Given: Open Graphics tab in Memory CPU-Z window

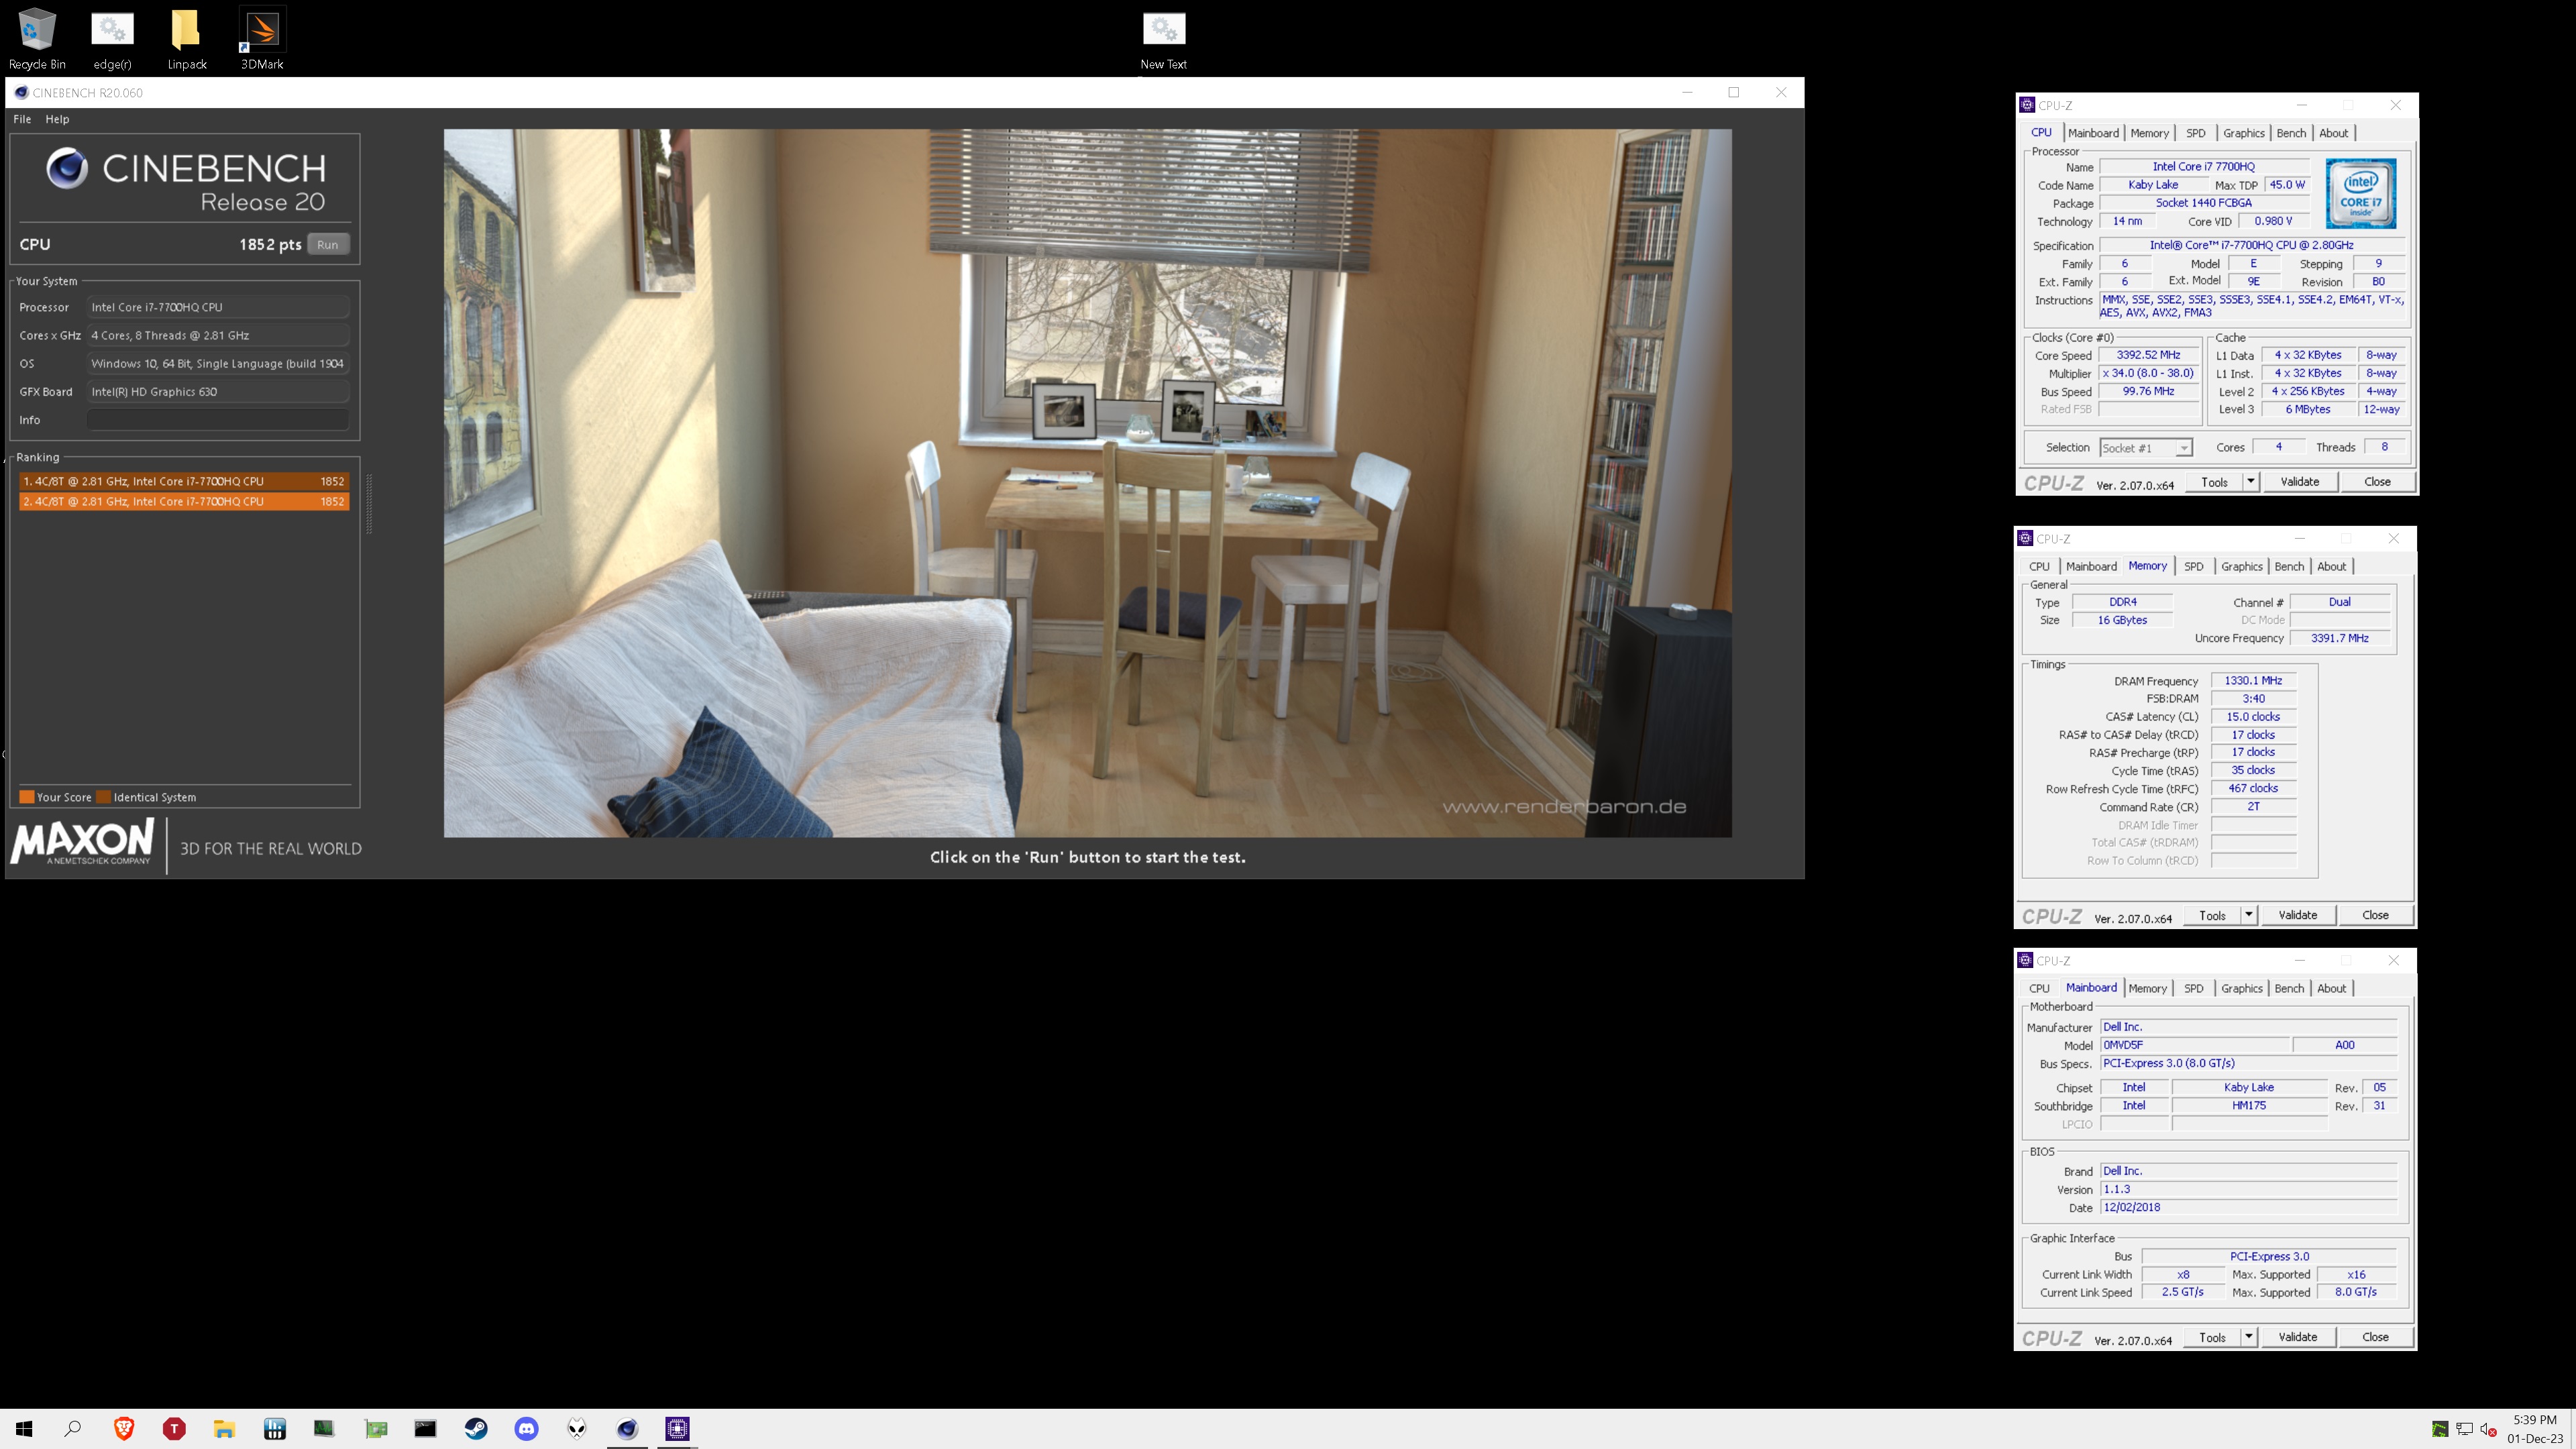Looking at the screenshot, I should [x=2241, y=566].
